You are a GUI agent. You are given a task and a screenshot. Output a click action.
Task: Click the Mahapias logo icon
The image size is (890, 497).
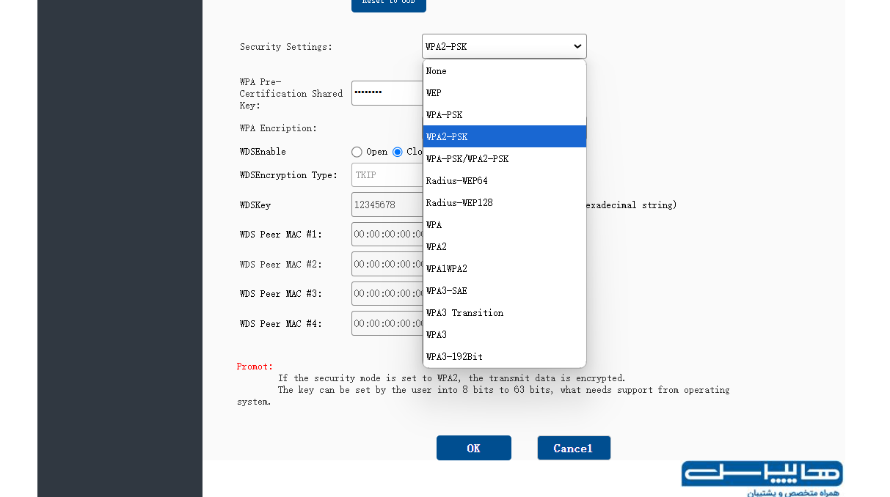762,478
